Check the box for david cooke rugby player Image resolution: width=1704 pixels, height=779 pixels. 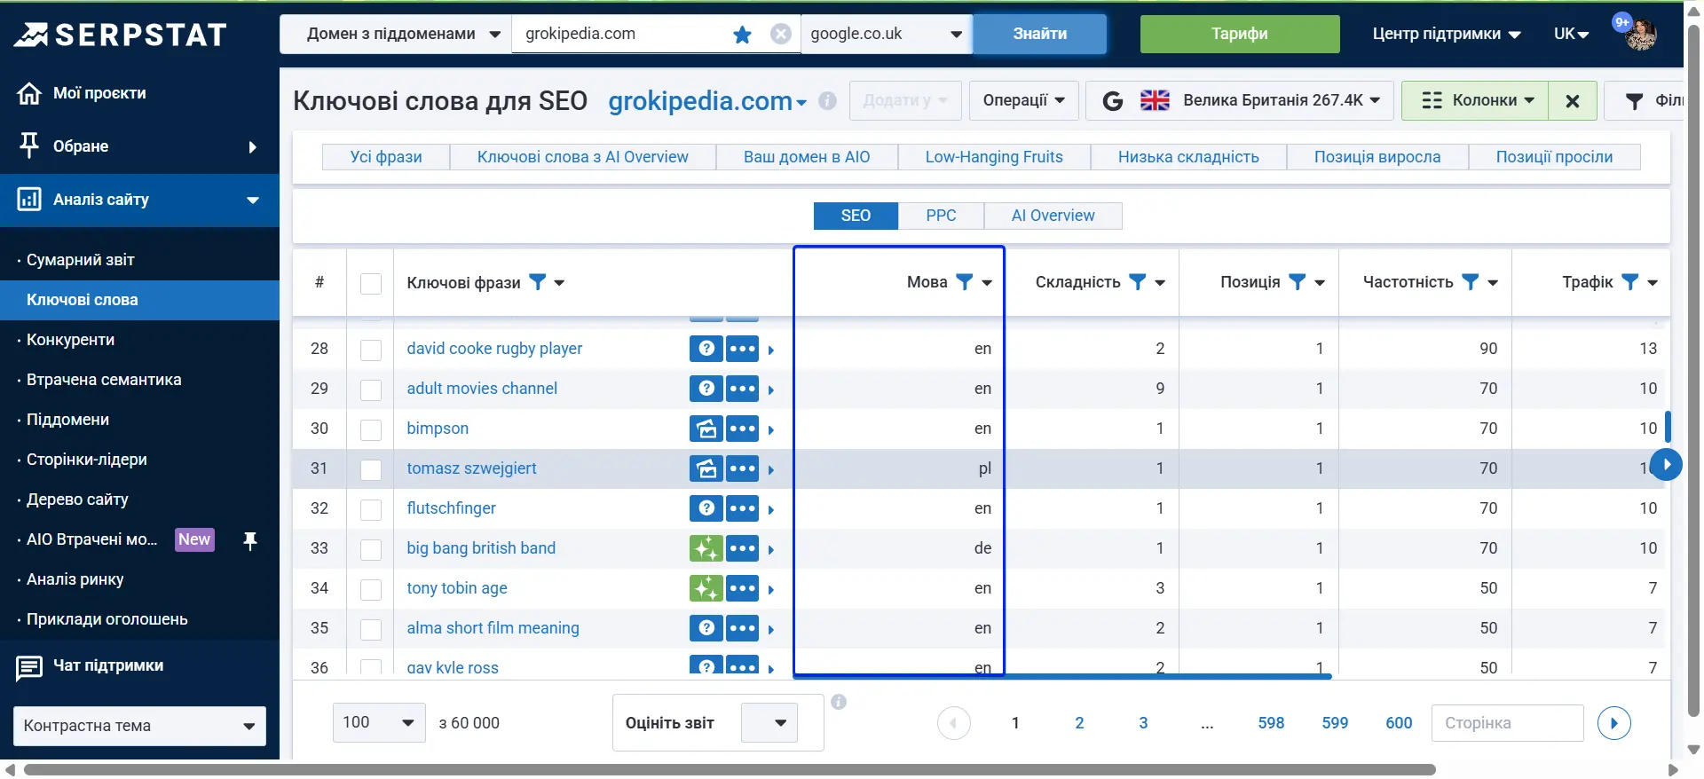pos(371,350)
